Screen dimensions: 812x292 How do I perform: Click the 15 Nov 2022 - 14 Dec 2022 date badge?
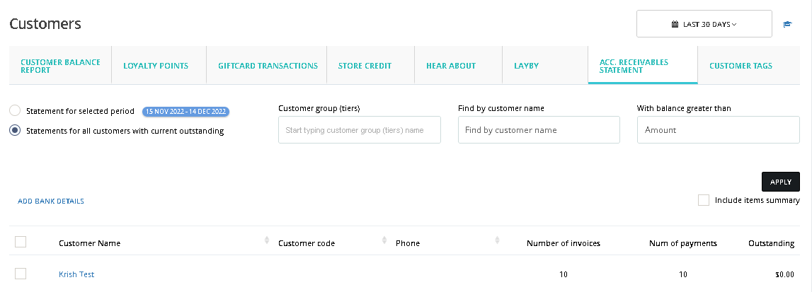tap(185, 111)
